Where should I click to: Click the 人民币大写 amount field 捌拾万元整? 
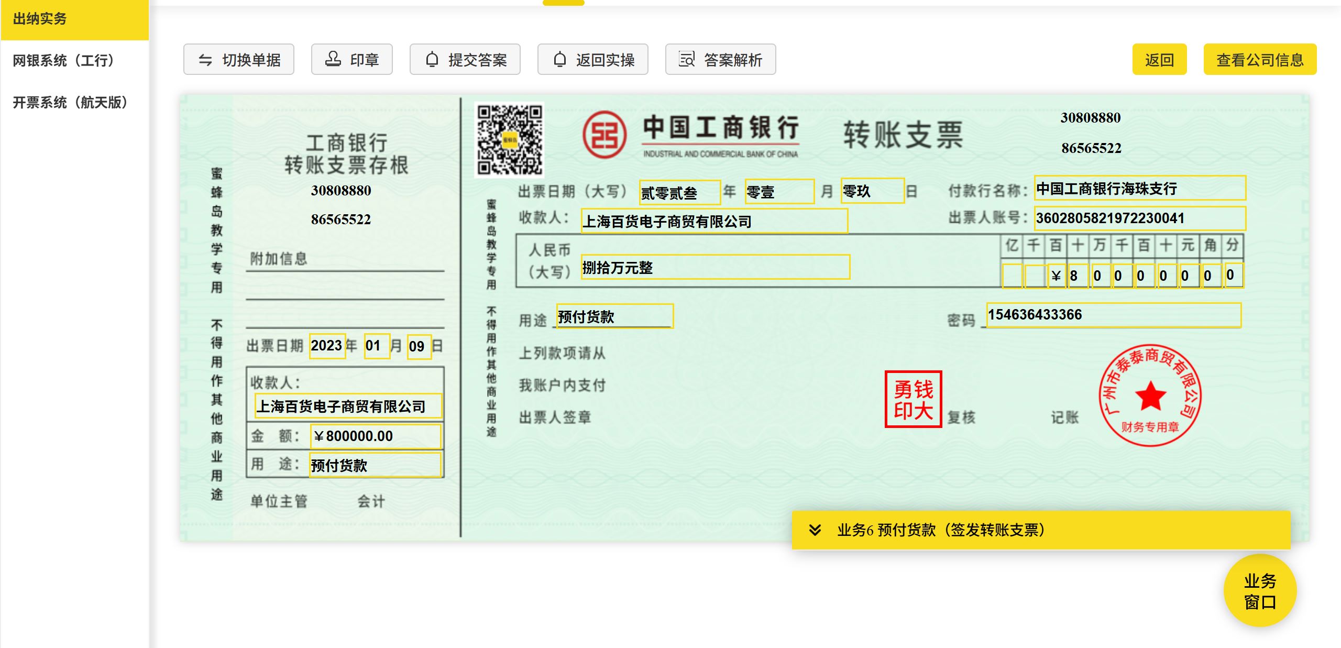click(716, 267)
